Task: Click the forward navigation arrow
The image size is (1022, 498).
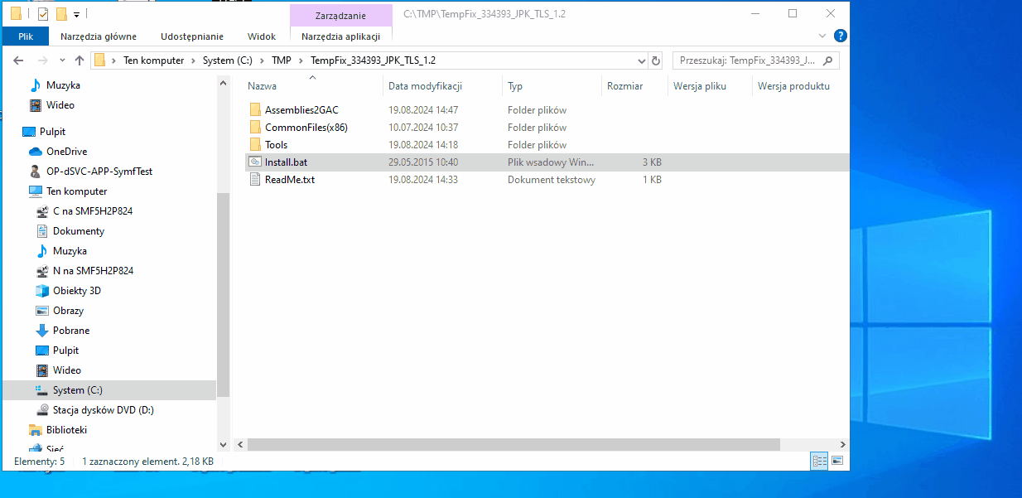Action: point(42,60)
